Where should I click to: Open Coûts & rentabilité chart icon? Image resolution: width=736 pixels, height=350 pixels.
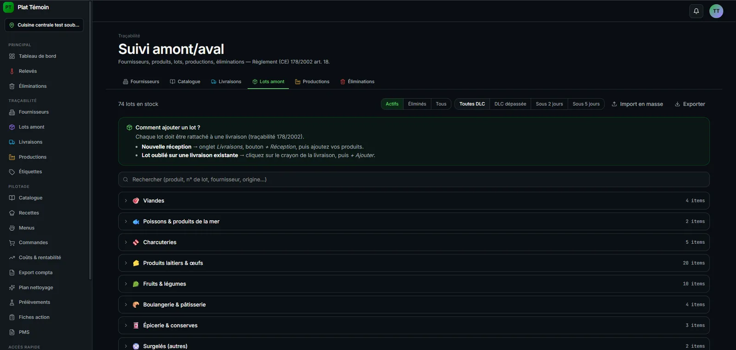tap(12, 258)
